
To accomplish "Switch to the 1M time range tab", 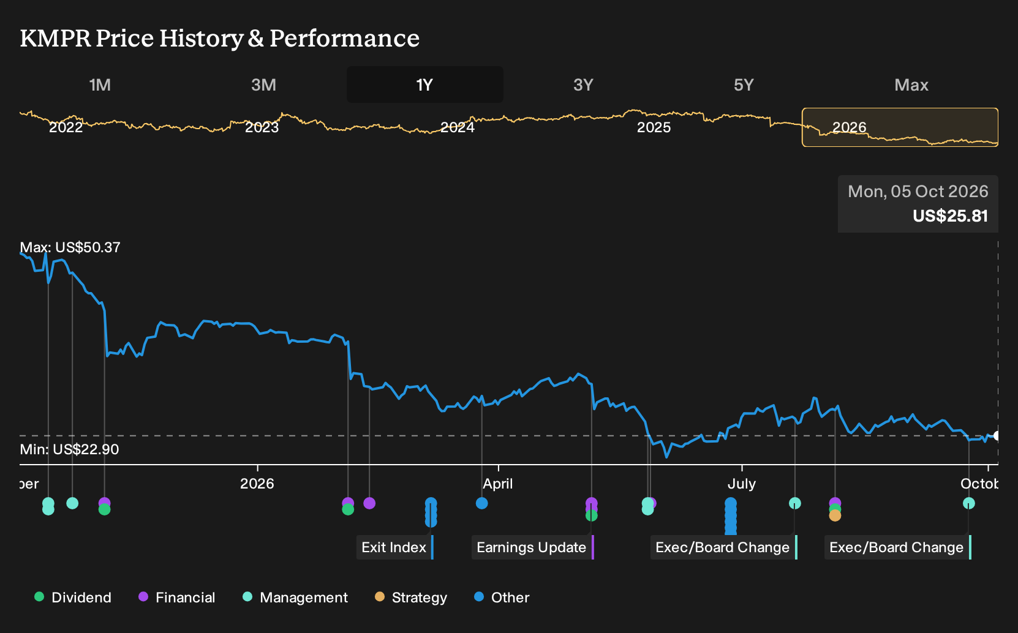I will tap(100, 84).
